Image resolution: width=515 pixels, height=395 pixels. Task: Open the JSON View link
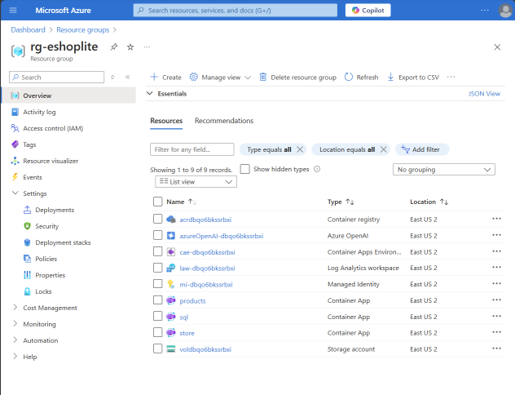(484, 94)
